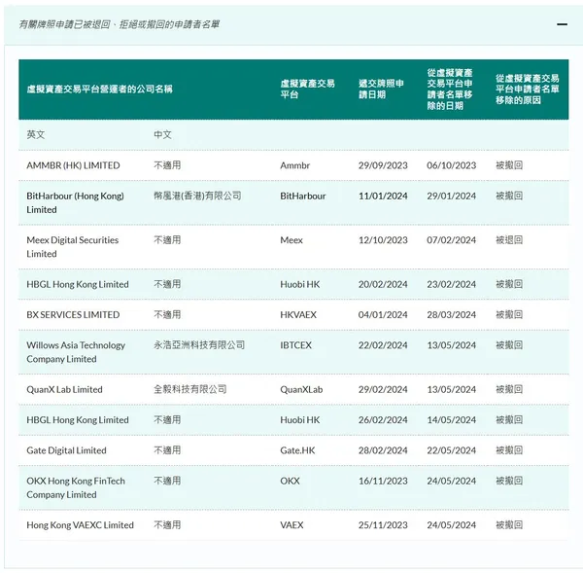The height and width of the screenshot is (573, 583).
Task: Collapse the section using the minus icon
Action: [562, 23]
